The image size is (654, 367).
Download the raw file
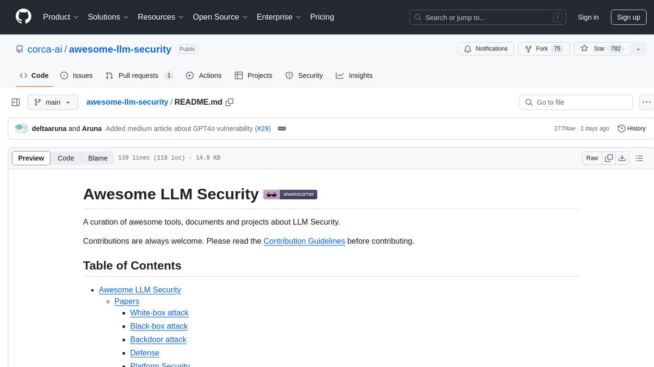point(622,158)
